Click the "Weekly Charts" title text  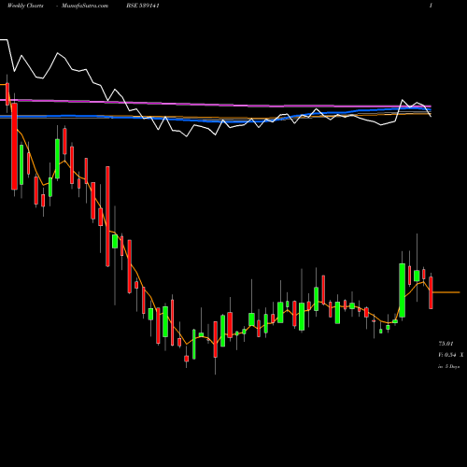tap(25, 6)
